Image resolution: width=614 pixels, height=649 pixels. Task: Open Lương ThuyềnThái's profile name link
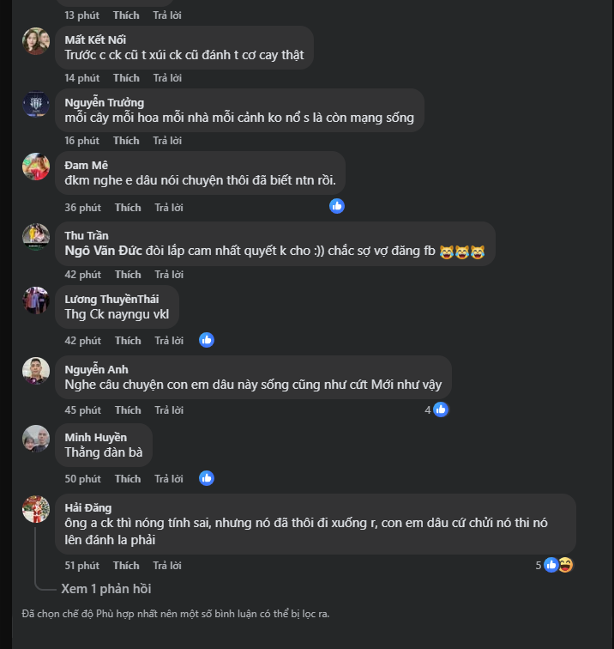pos(111,299)
